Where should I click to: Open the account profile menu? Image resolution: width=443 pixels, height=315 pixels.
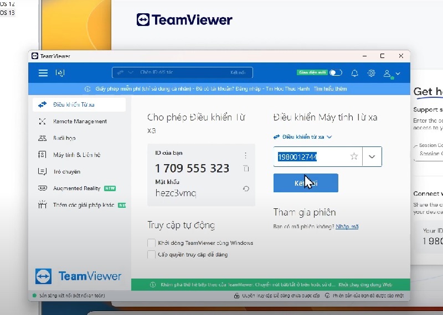pyautogui.click(x=392, y=74)
